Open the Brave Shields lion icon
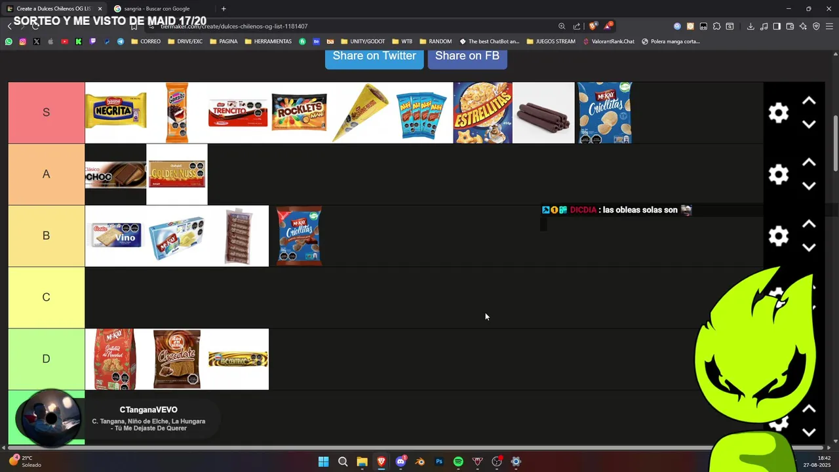Screen dimensions: 839x472 coord(593,26)
